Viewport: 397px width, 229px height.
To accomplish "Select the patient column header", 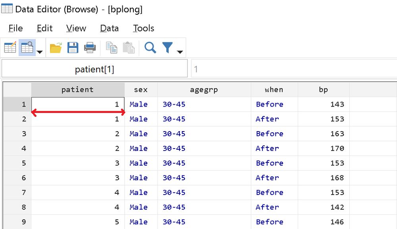I will (x=78, y=90).
